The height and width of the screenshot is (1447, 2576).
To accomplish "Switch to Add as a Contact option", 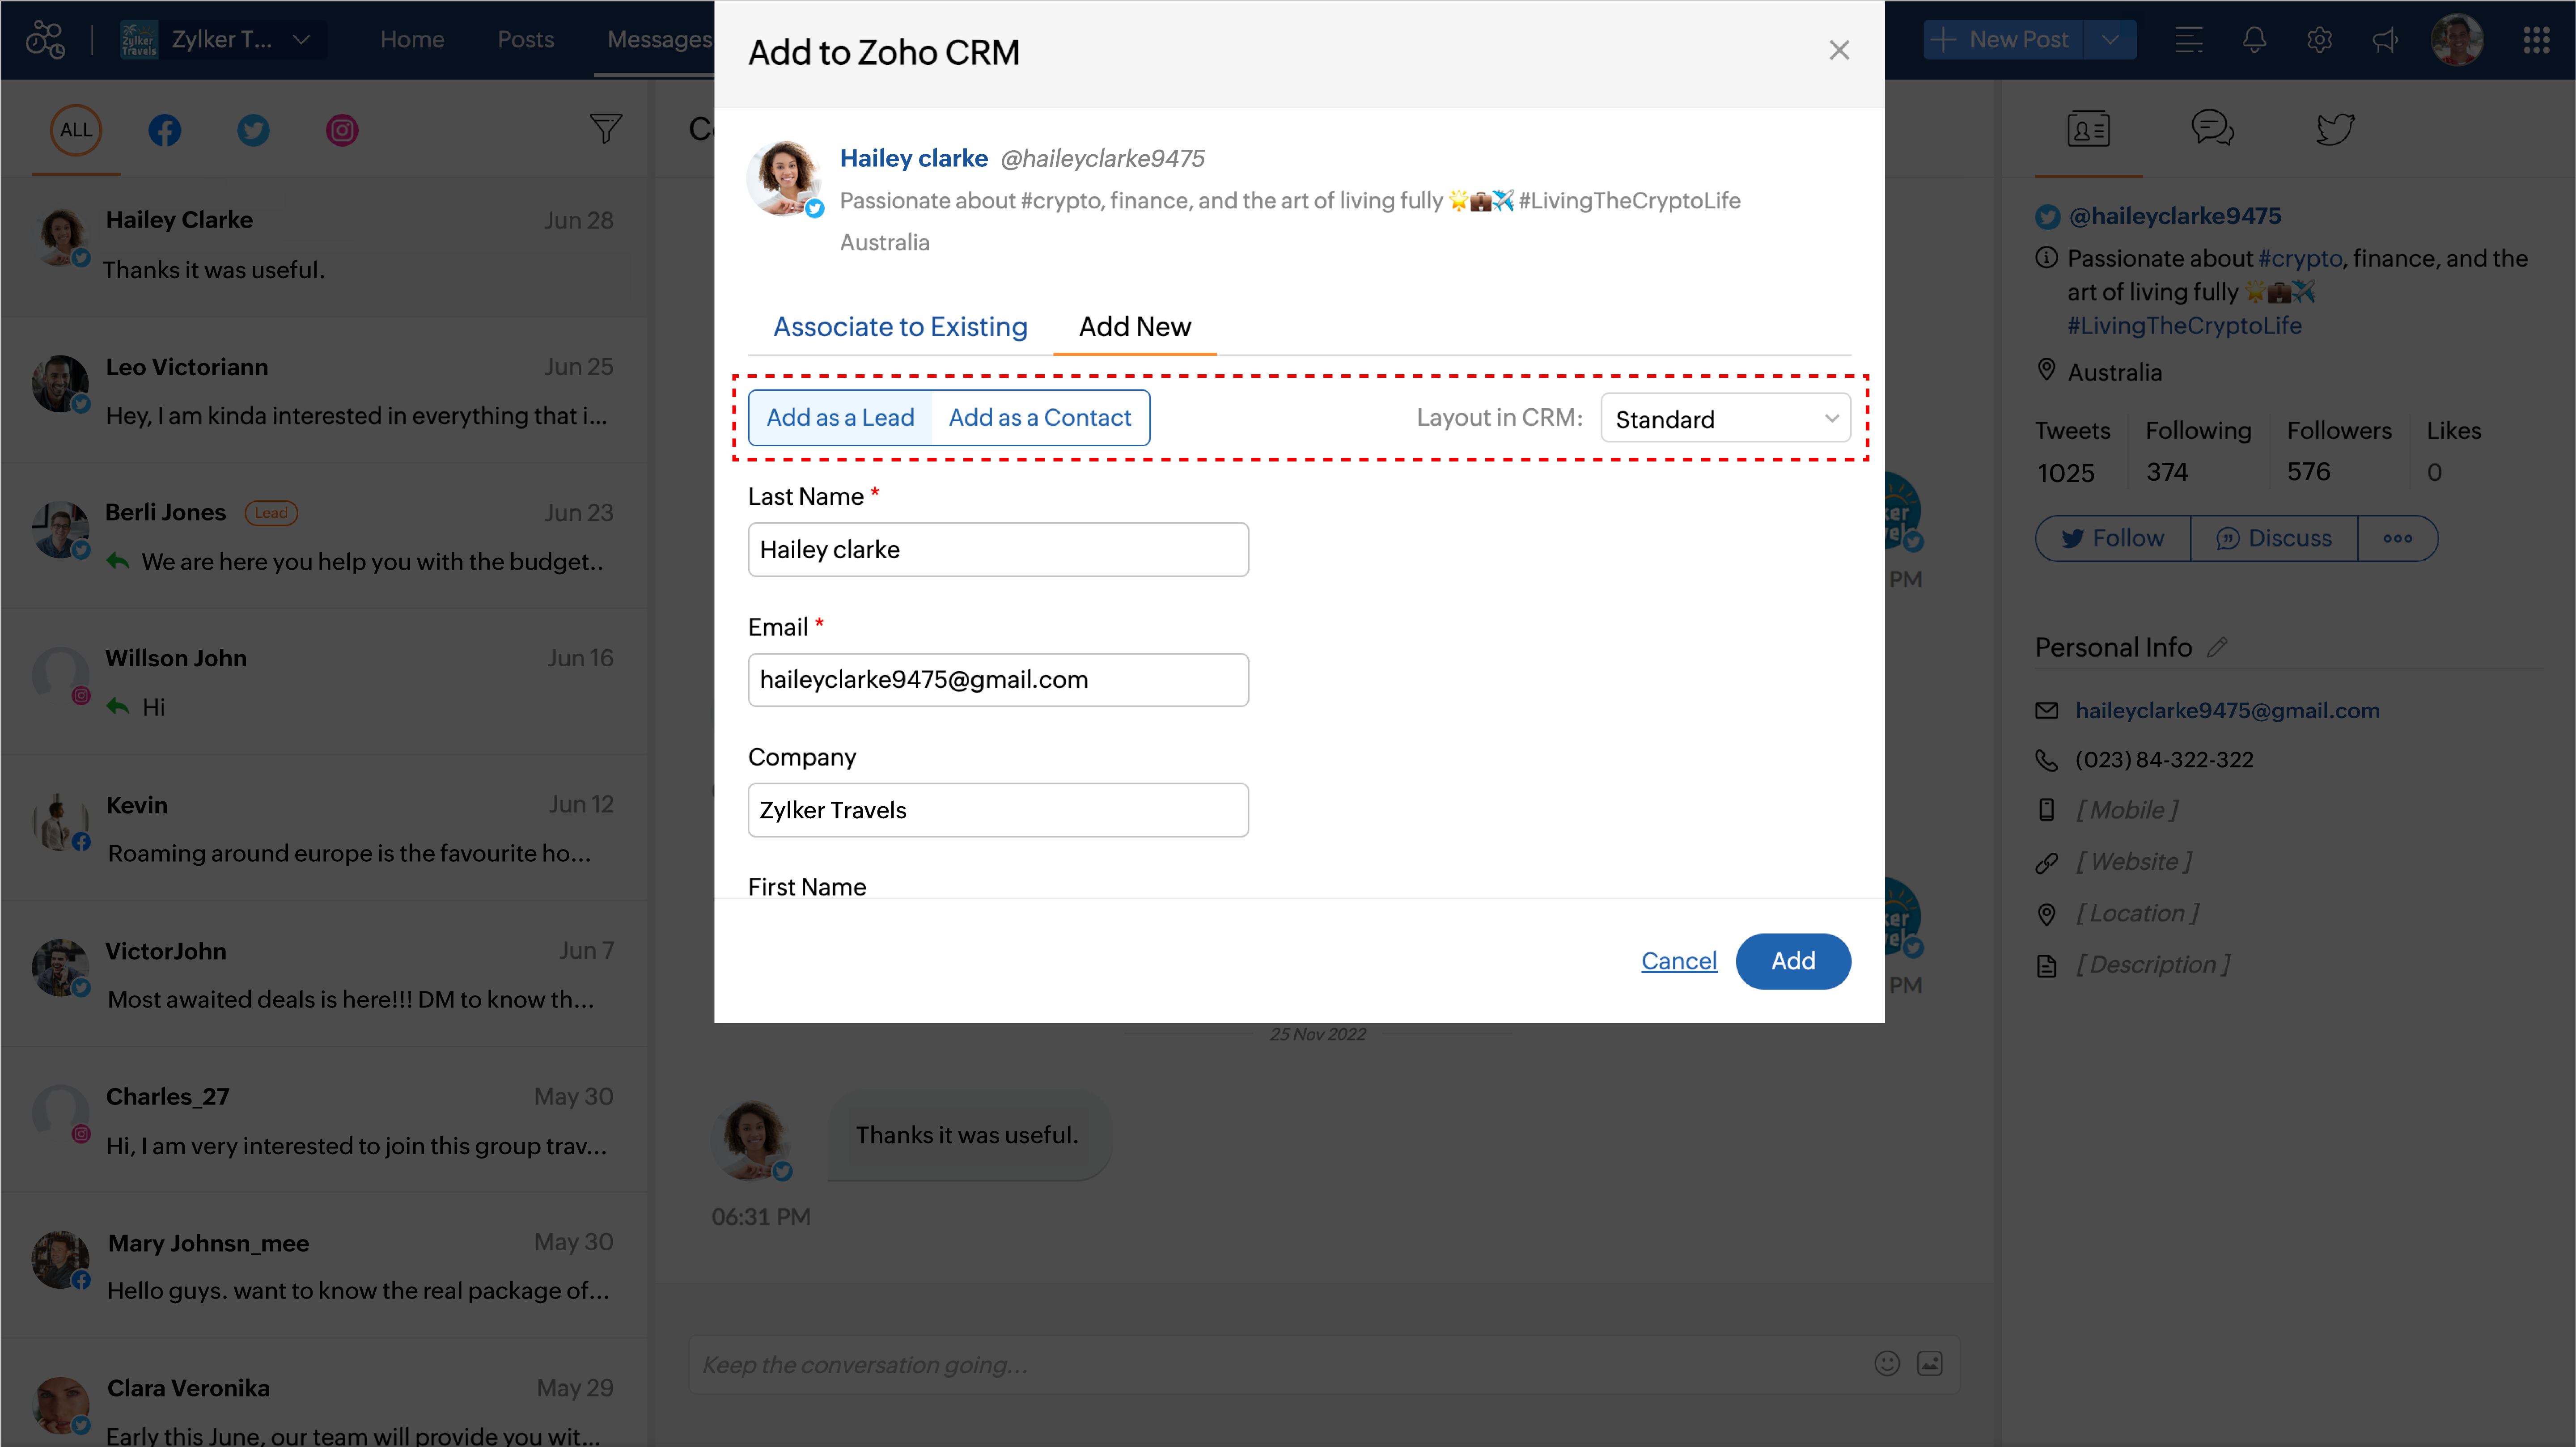I will [1039, 418].
